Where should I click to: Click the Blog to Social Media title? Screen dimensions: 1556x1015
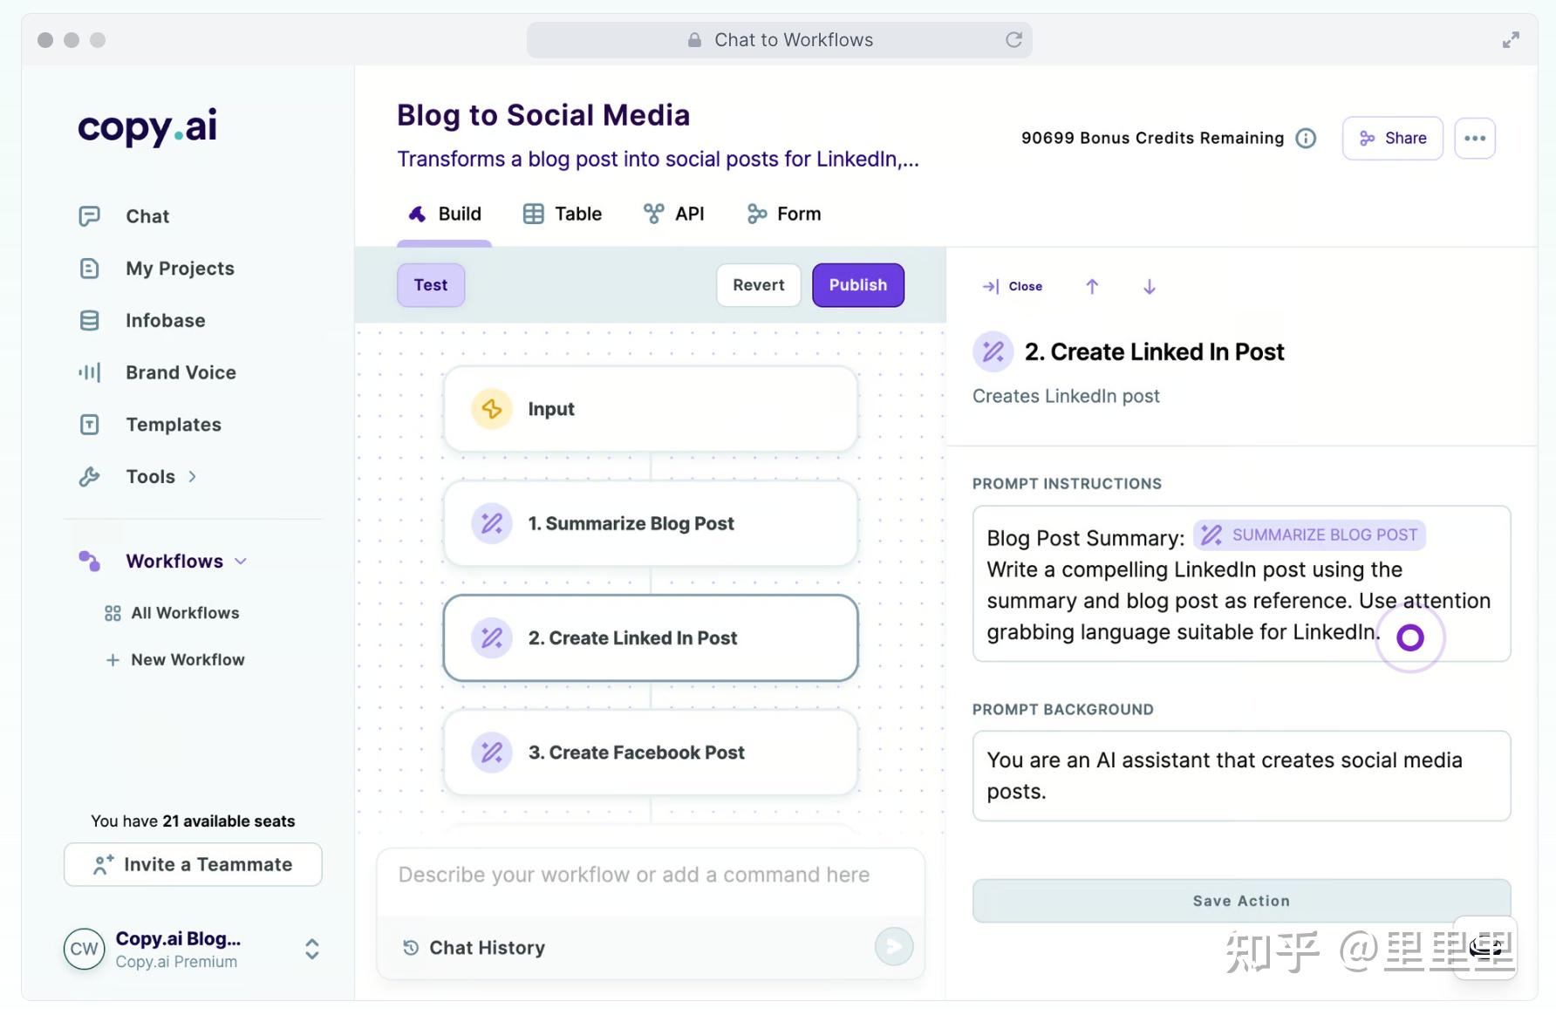[543, 115]
